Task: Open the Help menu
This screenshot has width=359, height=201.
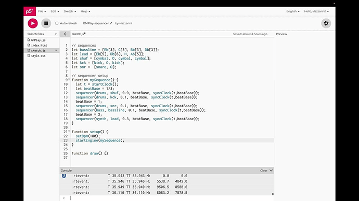Action: click(x=85, y=11)
